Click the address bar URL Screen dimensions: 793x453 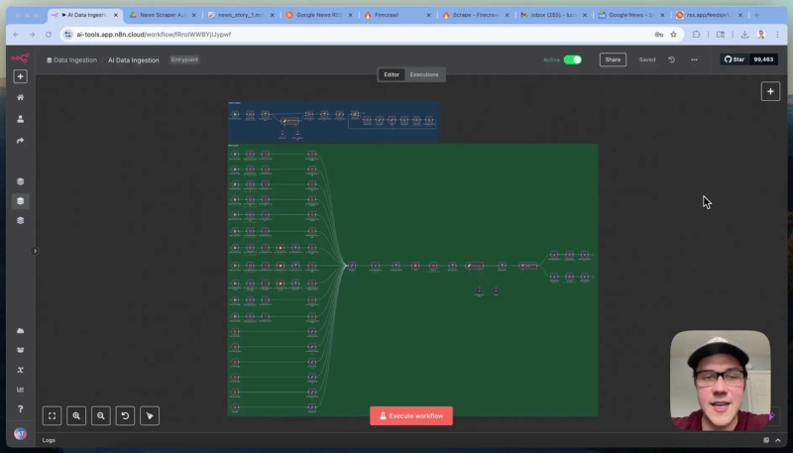click(x=154, y=35)
